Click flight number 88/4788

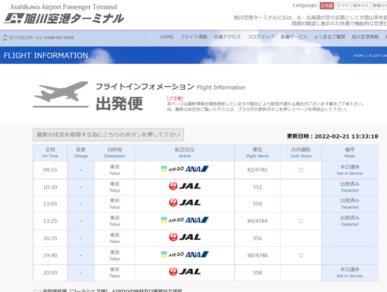[257, 255]
